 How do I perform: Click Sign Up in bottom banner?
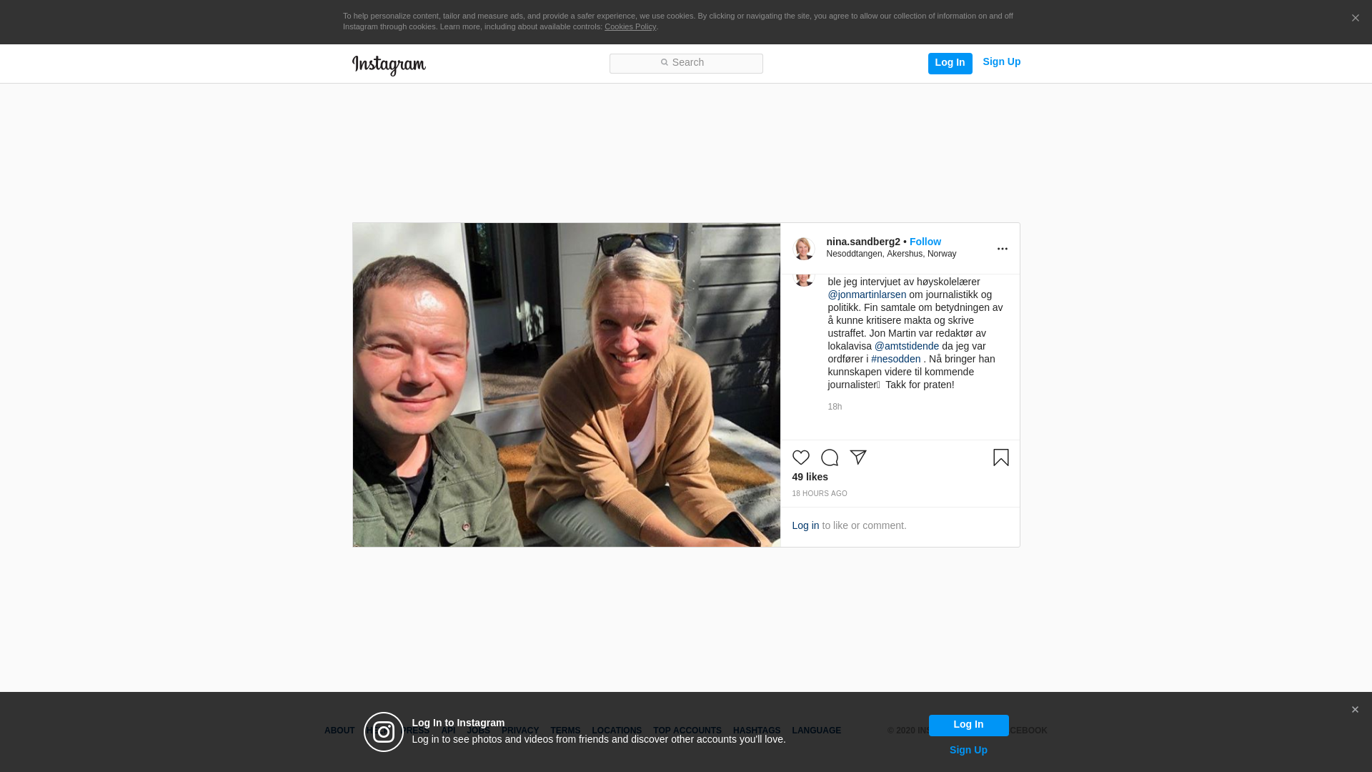[968, 750]
